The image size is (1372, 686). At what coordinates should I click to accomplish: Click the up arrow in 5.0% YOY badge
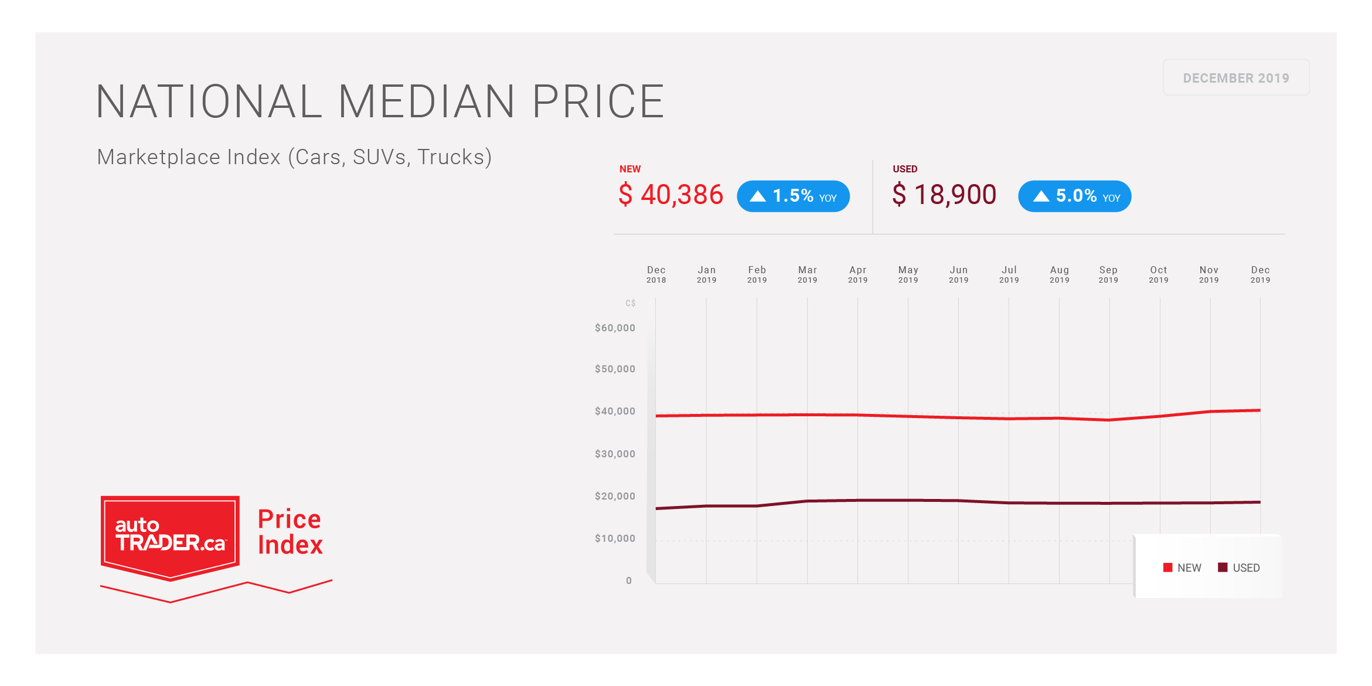click(1041, 196)
